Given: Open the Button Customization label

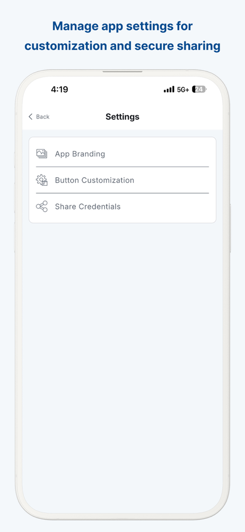Looking at the screenshot, I should coord(94,180).
